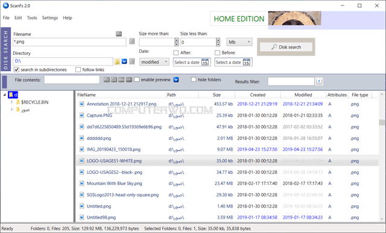Viewport: 386px width, 233px height.
Task: Select SGSLogo2013-head-only-square.png file name
Action: point(122,195)
